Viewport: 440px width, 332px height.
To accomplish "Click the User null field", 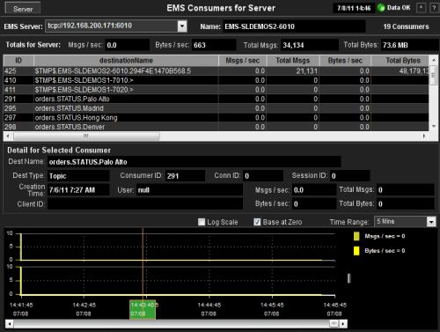I will coord(189,190).
